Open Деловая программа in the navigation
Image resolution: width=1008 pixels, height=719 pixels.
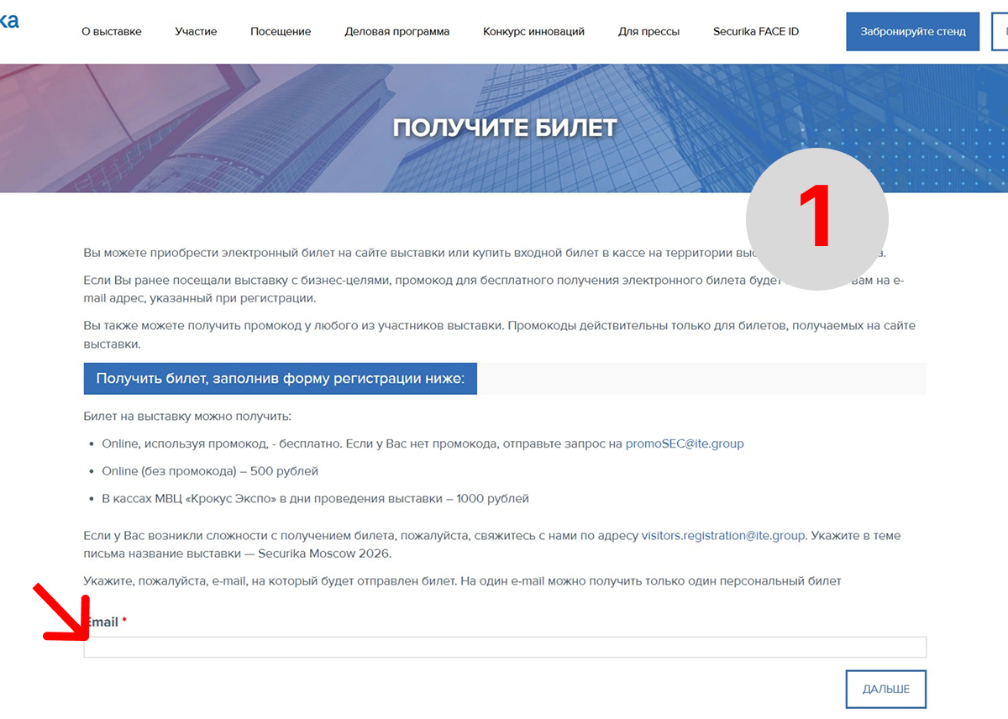coord(396,32)
